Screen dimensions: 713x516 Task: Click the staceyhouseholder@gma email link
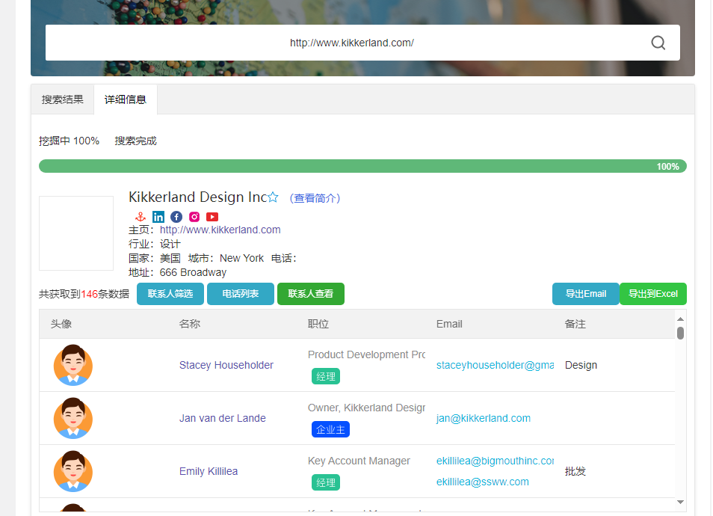495,366
